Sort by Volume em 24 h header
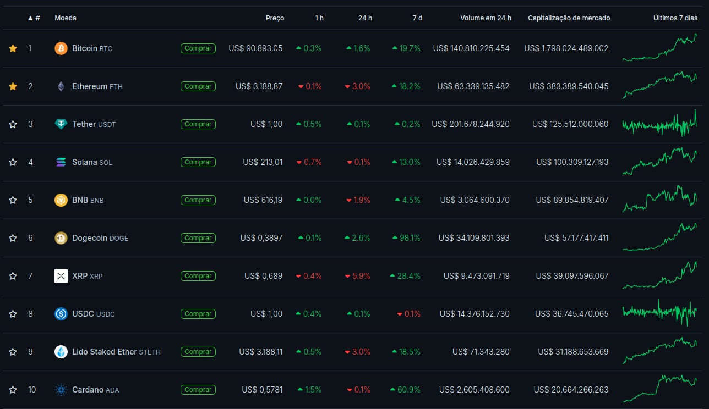This screenshot has width=709, height=409. click(x=486, y=18)
